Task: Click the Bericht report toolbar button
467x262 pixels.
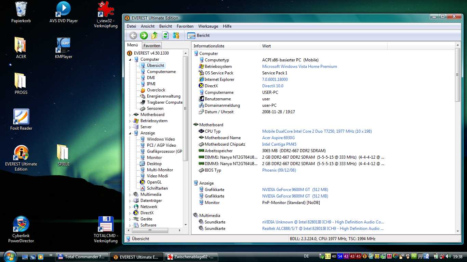Action: [199, 35]
